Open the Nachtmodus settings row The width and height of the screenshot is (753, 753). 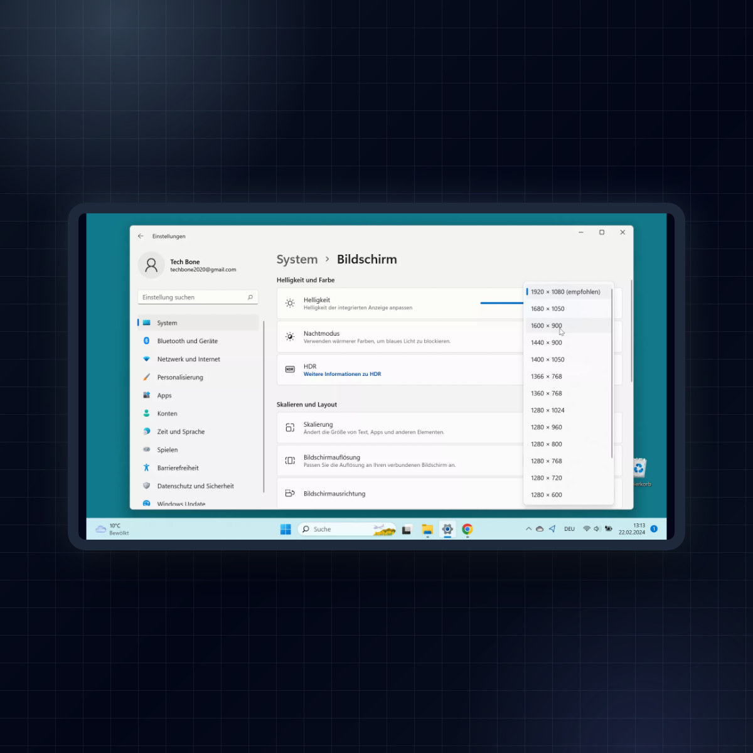coord(400,337)
